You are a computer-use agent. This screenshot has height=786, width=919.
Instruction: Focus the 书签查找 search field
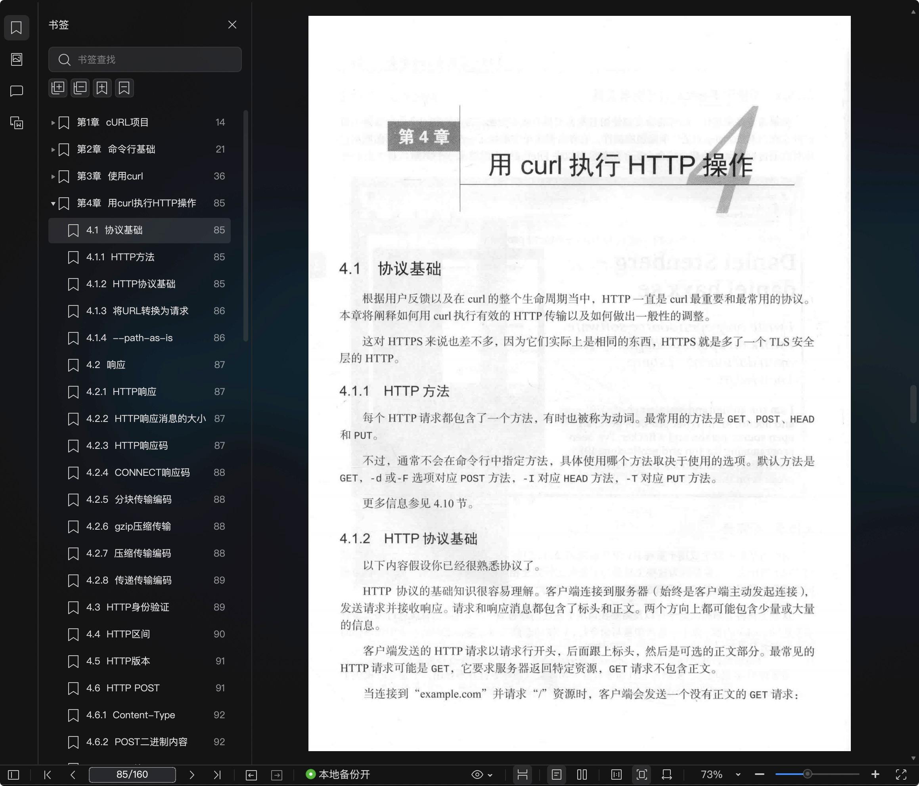pyautogui.click(x=145, y=59)
